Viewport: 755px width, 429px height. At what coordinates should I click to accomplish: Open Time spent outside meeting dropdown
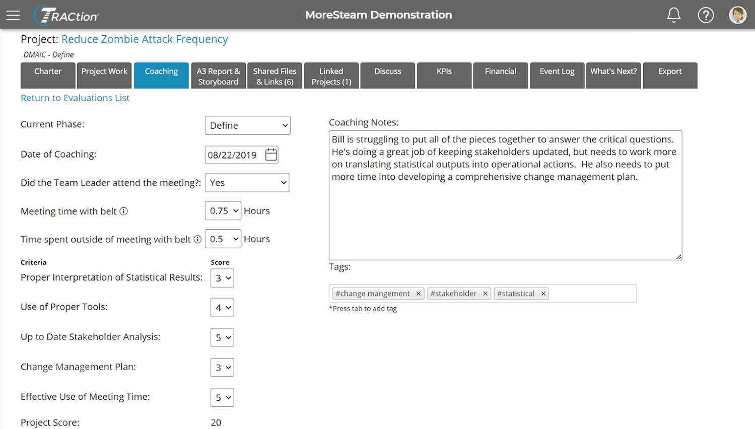(223, 239)
